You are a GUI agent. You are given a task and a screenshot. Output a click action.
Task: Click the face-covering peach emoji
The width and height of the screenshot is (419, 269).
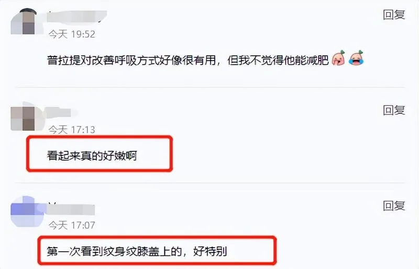coord(338,58)
